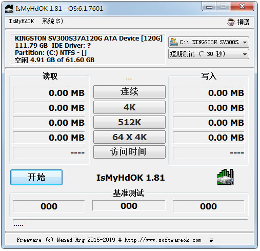Click the left 000 benchmark score field
The height and width of the screenshot is (251, 260).
pos(49,206)
